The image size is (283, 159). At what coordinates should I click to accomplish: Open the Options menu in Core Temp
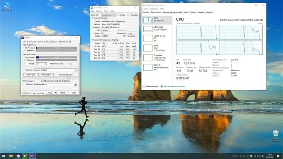99,11
